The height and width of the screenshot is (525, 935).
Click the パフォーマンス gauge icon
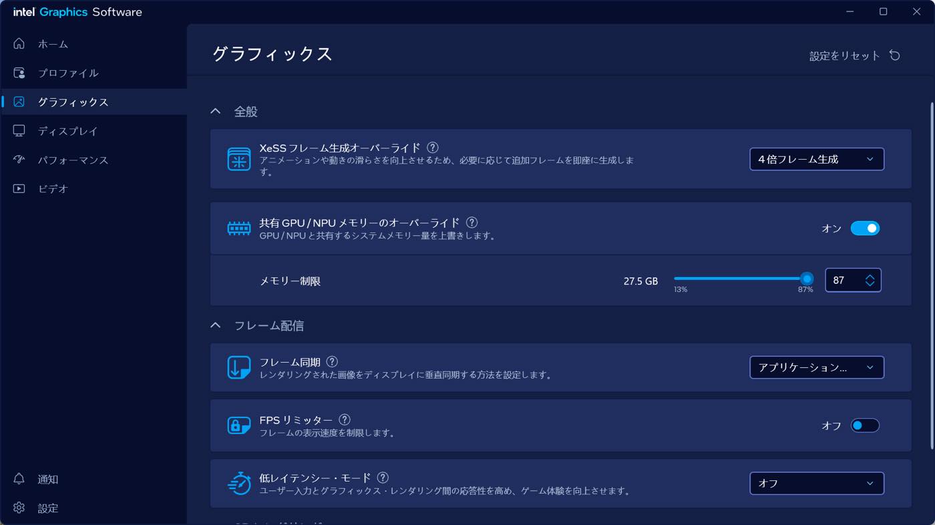(19, 160)
